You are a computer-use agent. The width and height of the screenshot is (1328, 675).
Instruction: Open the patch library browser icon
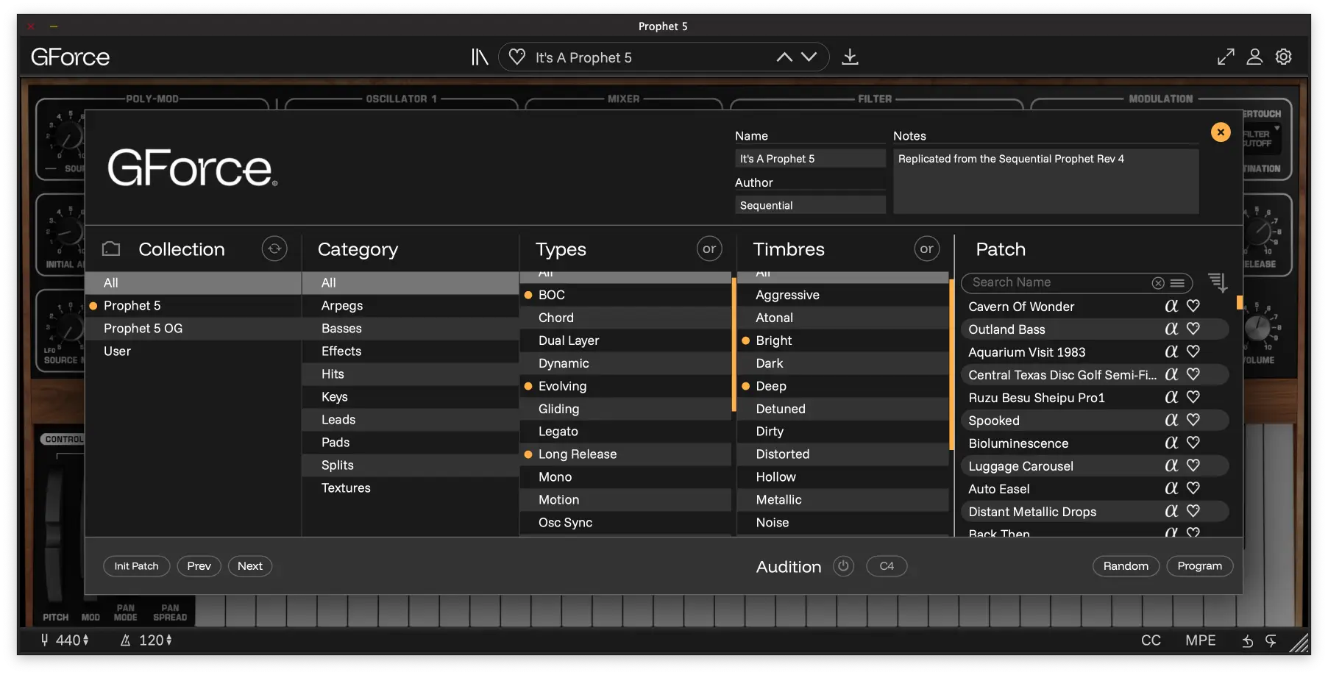[x=480, y=57]
